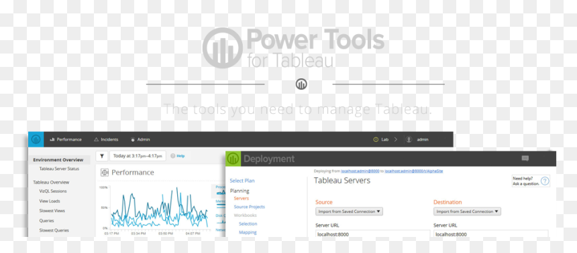Open the Admin tab
Viewport: 577px width, 253px height.
140,139
